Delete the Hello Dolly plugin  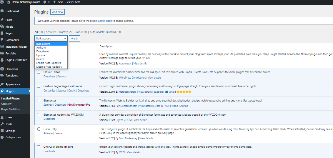(x=58, y=133)
